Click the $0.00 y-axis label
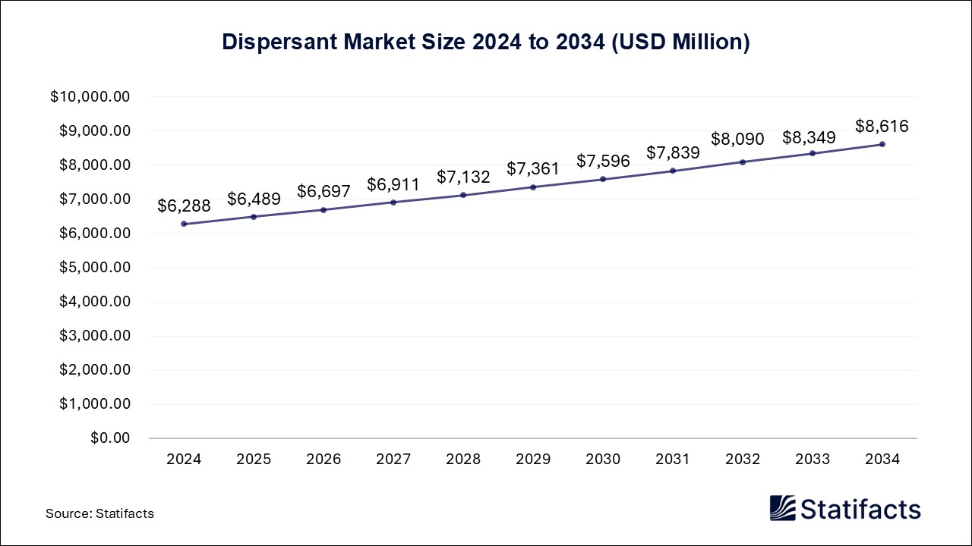 (110, 438)
